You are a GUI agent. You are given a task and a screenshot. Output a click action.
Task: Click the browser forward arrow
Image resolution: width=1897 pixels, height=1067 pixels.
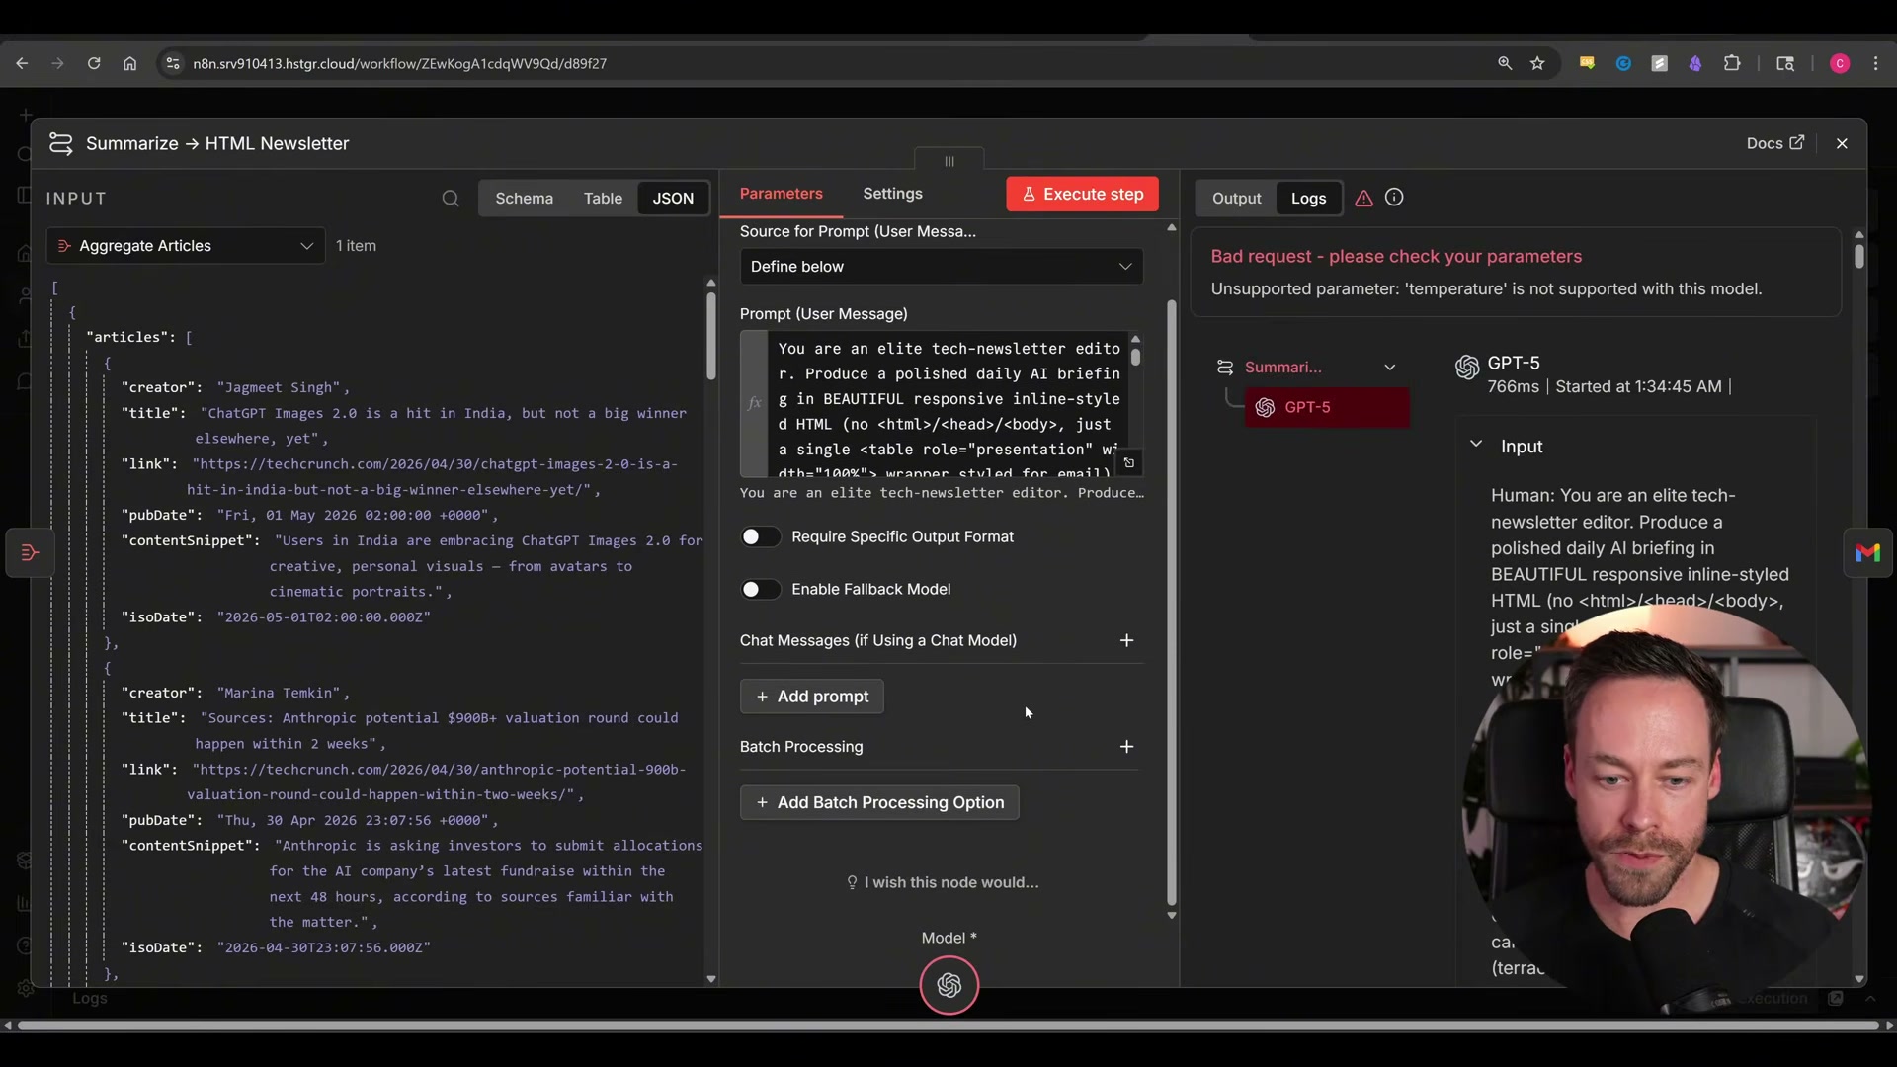pyautogui.click(x=57, y=63)
